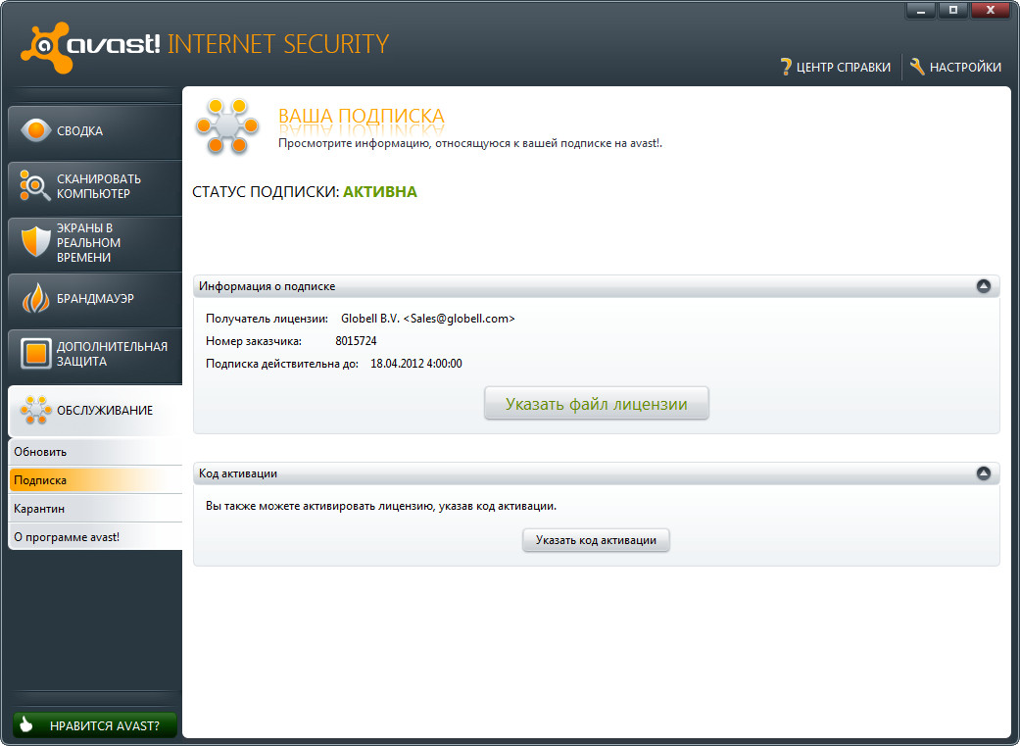Select the Подписка submenu item

click(x=95, y=480)
